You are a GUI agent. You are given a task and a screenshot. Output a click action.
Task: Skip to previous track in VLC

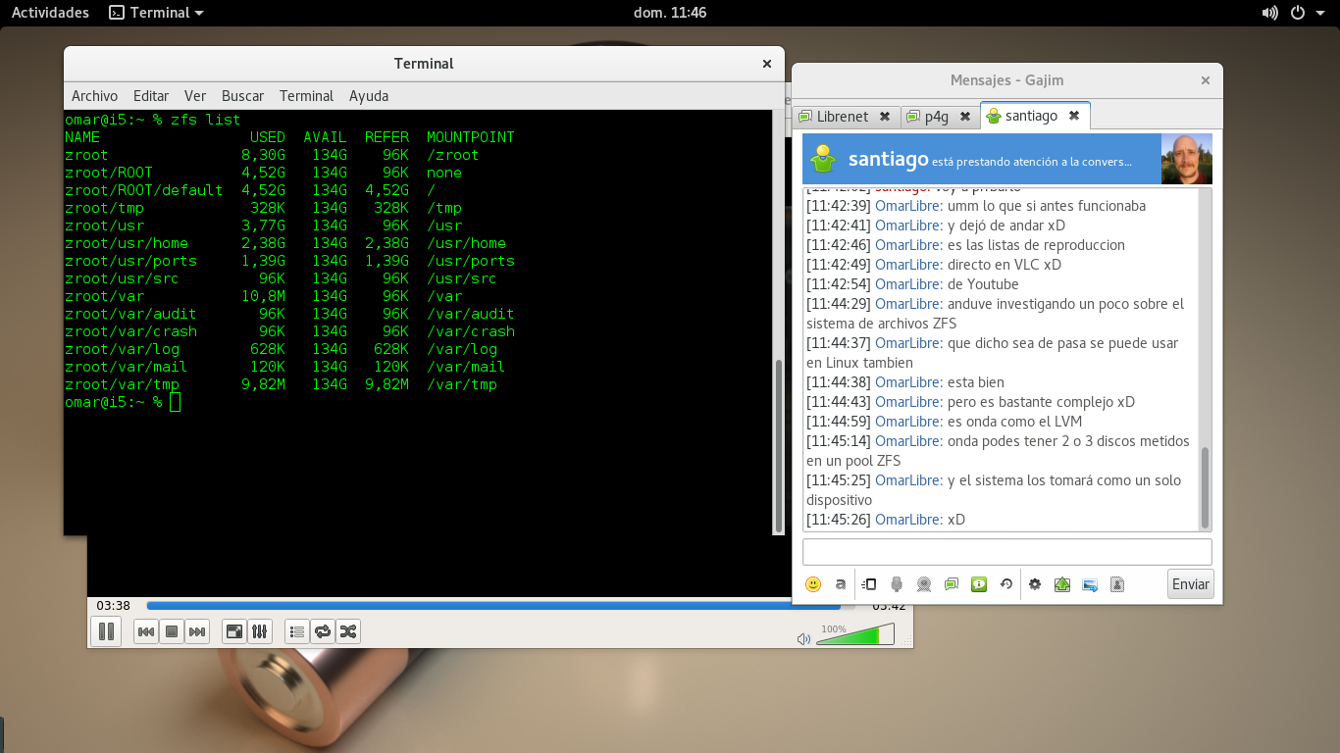pyautogui.click(x=146, y=631)
